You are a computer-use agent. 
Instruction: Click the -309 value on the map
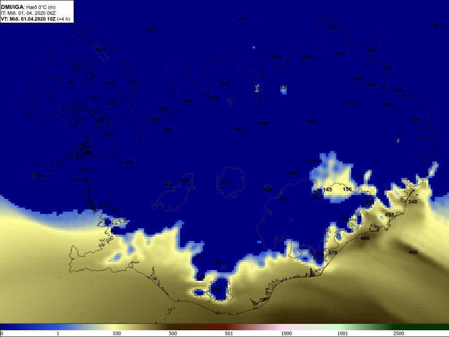pyautogui.click(x=310, y=122)
